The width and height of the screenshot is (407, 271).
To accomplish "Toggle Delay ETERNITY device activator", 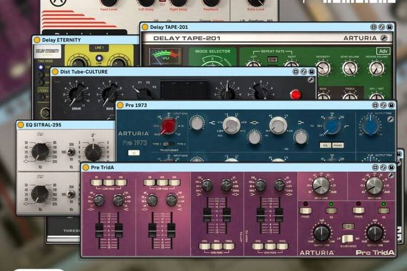I will click(x=37, y=40).
